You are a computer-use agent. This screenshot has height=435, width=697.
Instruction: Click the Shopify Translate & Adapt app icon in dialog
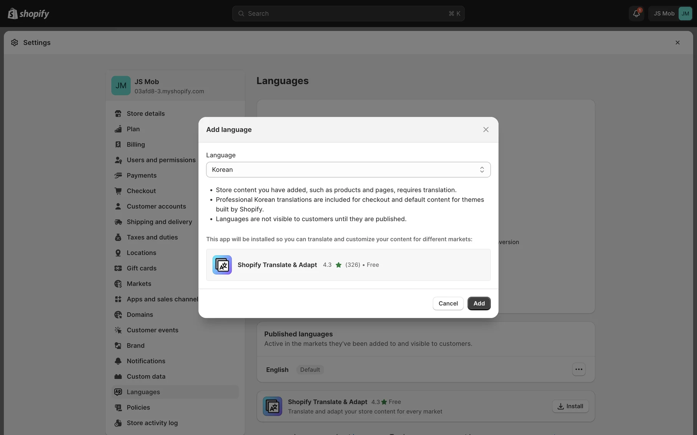(x=222, y=265)
